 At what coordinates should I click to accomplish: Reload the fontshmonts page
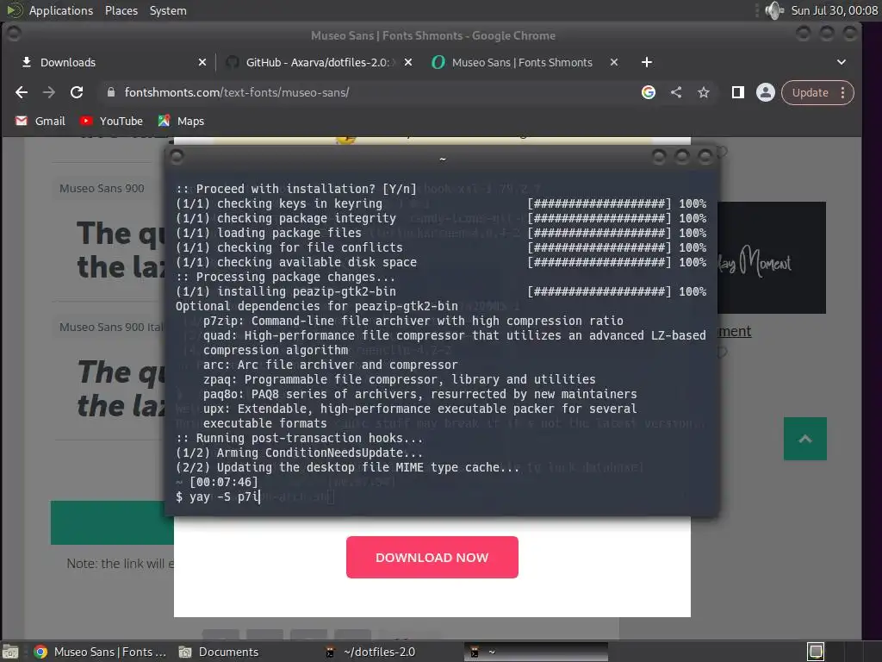point(77,92)
